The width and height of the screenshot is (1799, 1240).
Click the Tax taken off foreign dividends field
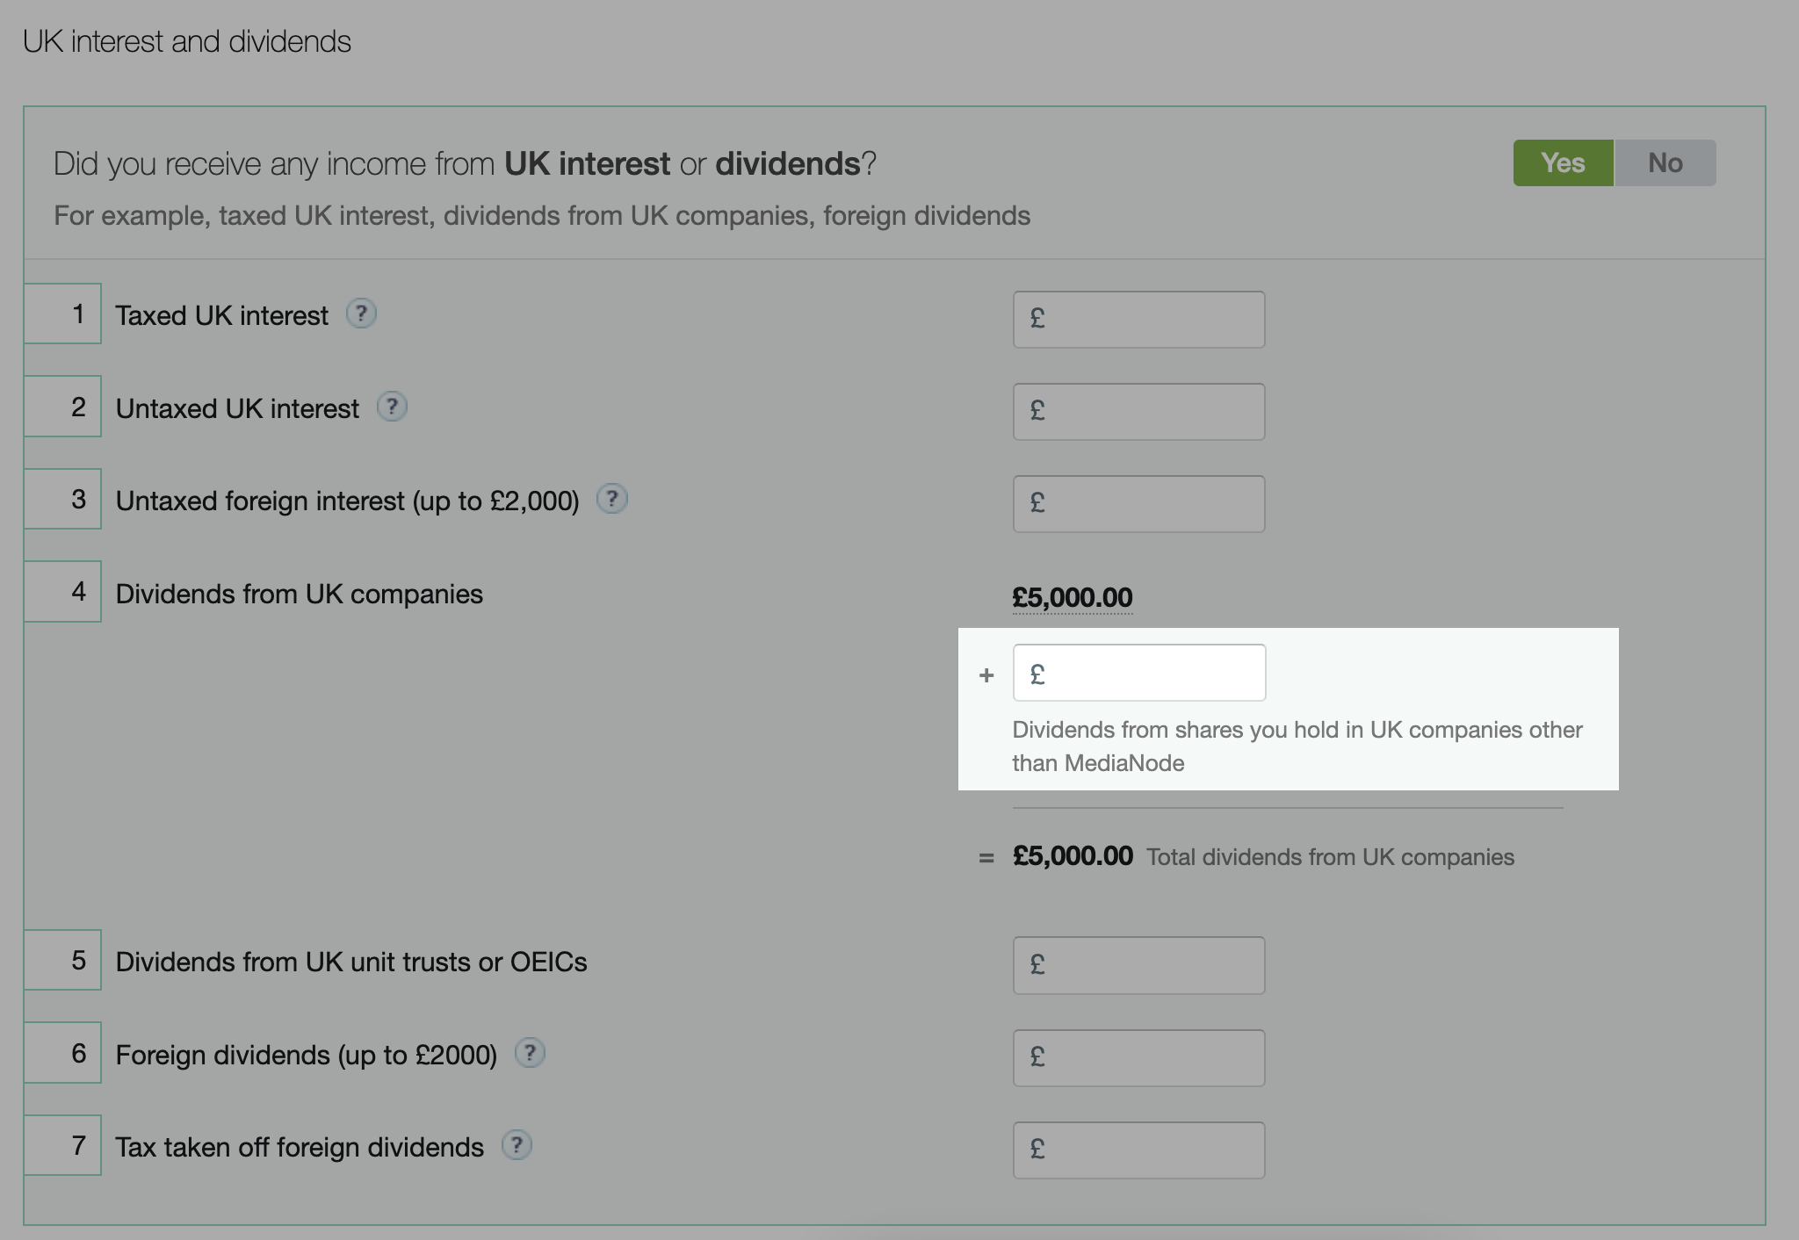1138,1150
